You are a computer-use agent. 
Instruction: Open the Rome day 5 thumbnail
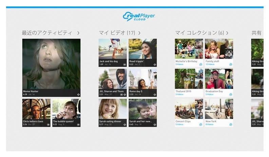[x=143, y=79]
